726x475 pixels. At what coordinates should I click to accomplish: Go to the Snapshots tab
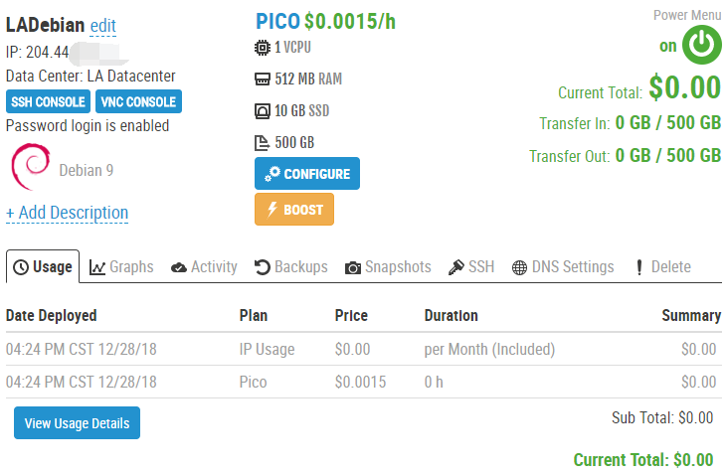388,266
